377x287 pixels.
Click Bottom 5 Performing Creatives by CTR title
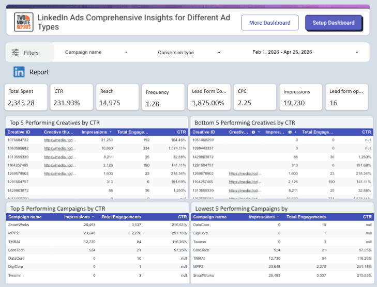coord(245,123)
